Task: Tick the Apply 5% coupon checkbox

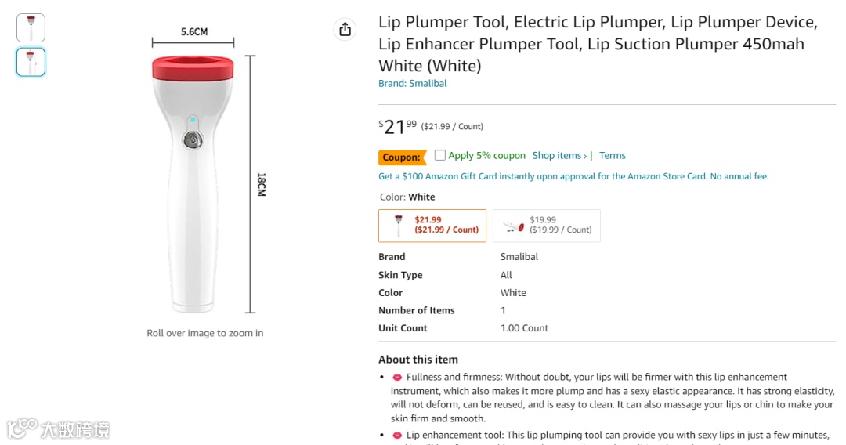Action: click(x=440, y=155)
